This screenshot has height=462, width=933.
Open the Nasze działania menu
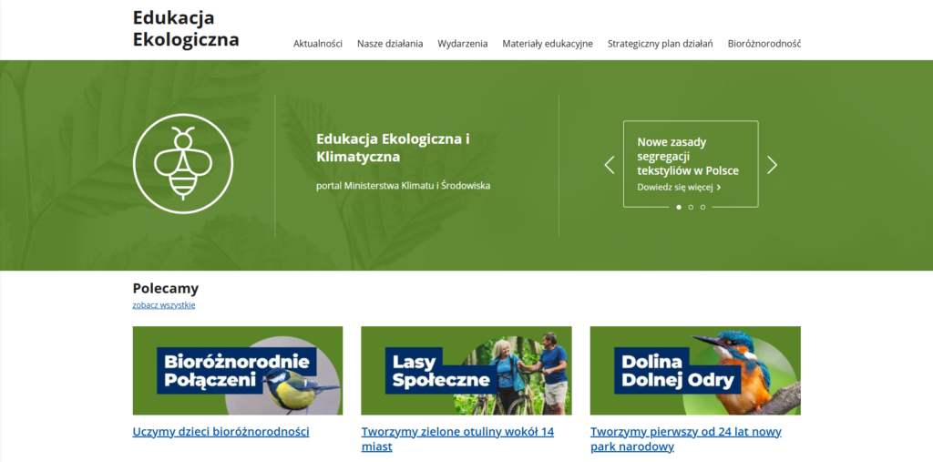pos(390,44)
